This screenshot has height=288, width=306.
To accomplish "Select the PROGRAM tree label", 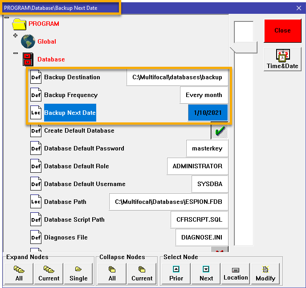I will 44,24.
